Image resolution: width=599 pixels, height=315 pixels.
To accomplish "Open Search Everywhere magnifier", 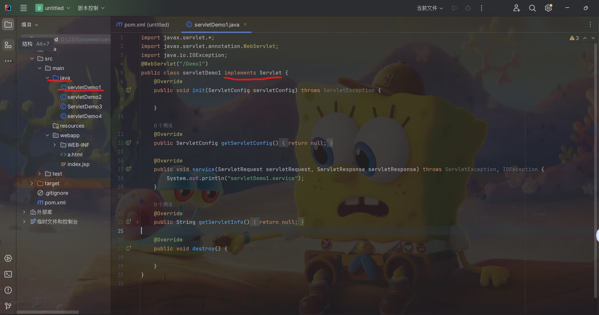I will click(532, 8).
